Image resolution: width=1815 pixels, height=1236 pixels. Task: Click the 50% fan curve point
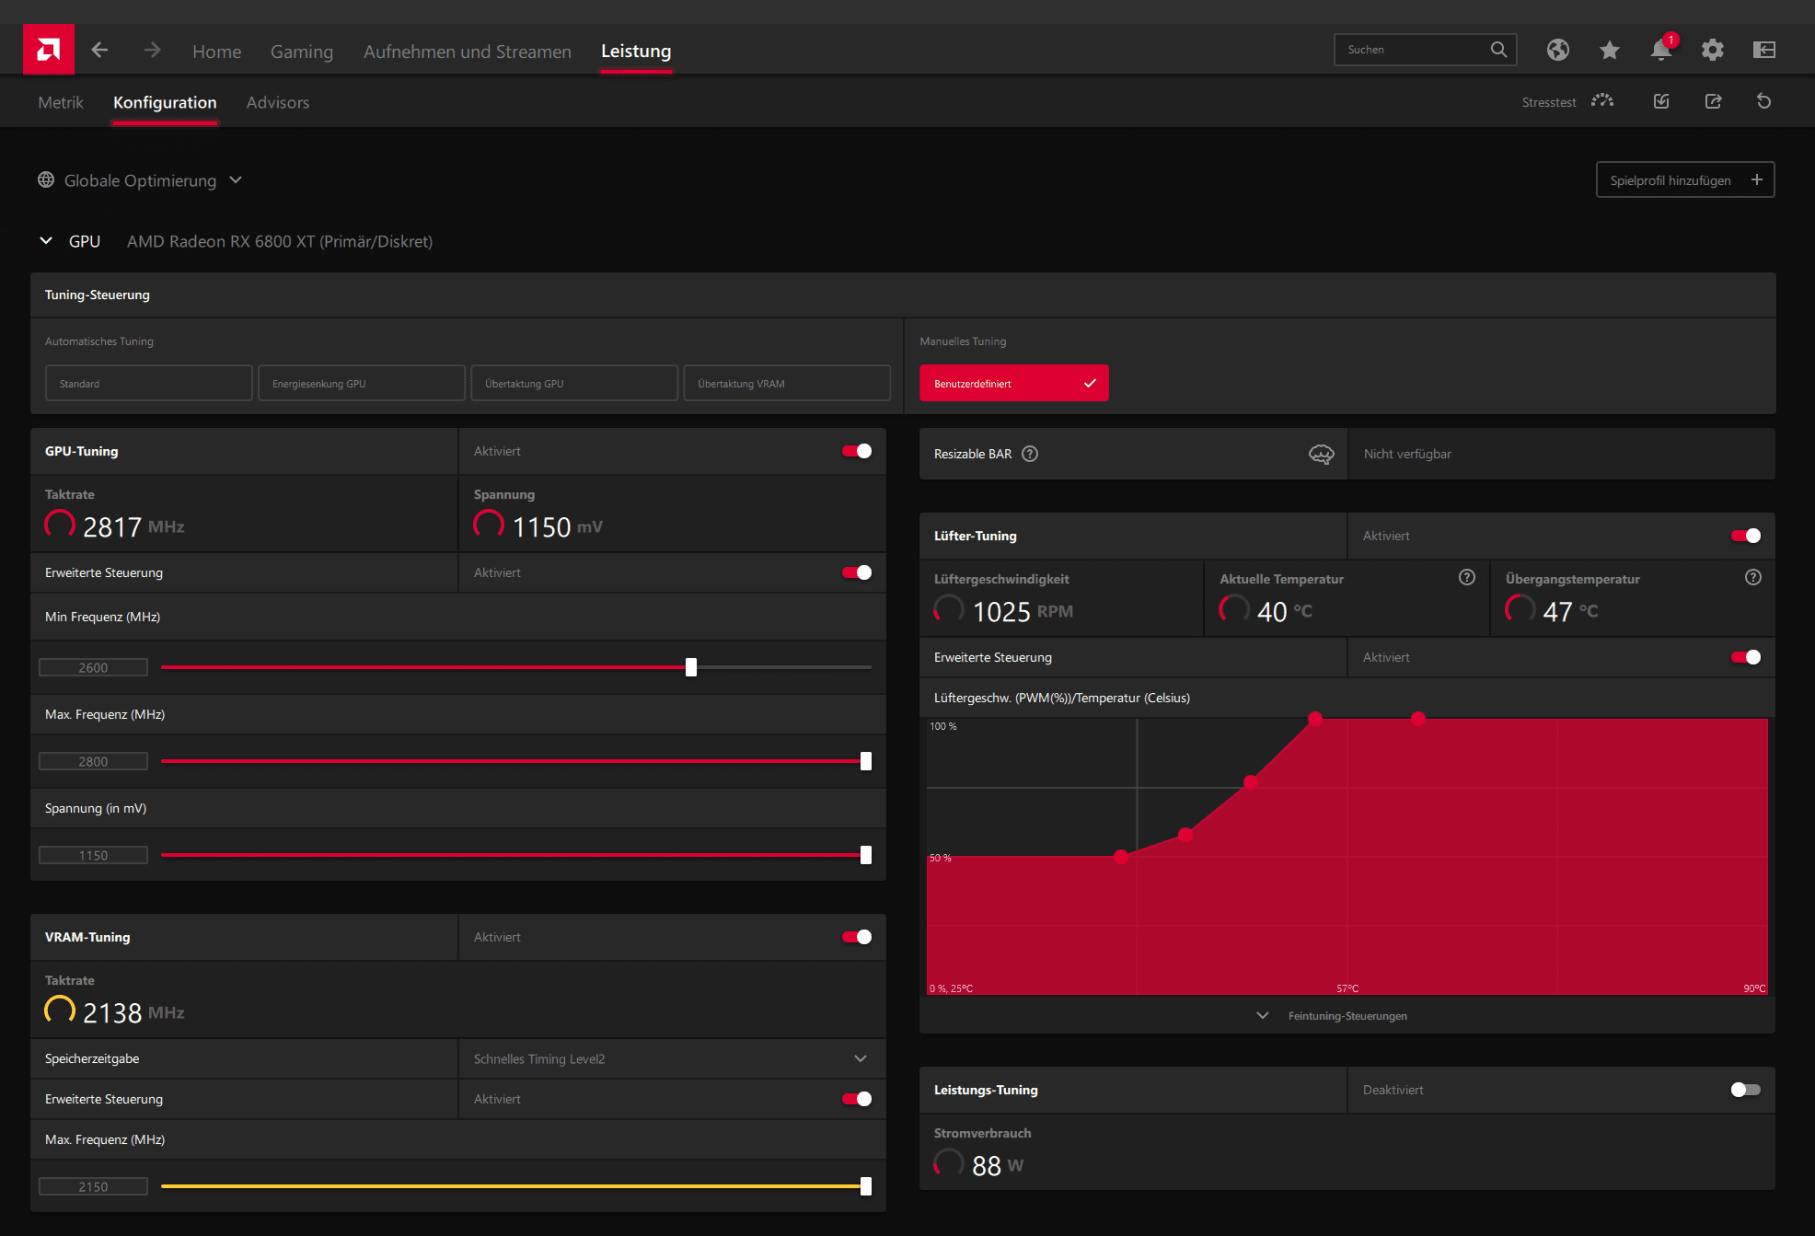(1121, 857)
